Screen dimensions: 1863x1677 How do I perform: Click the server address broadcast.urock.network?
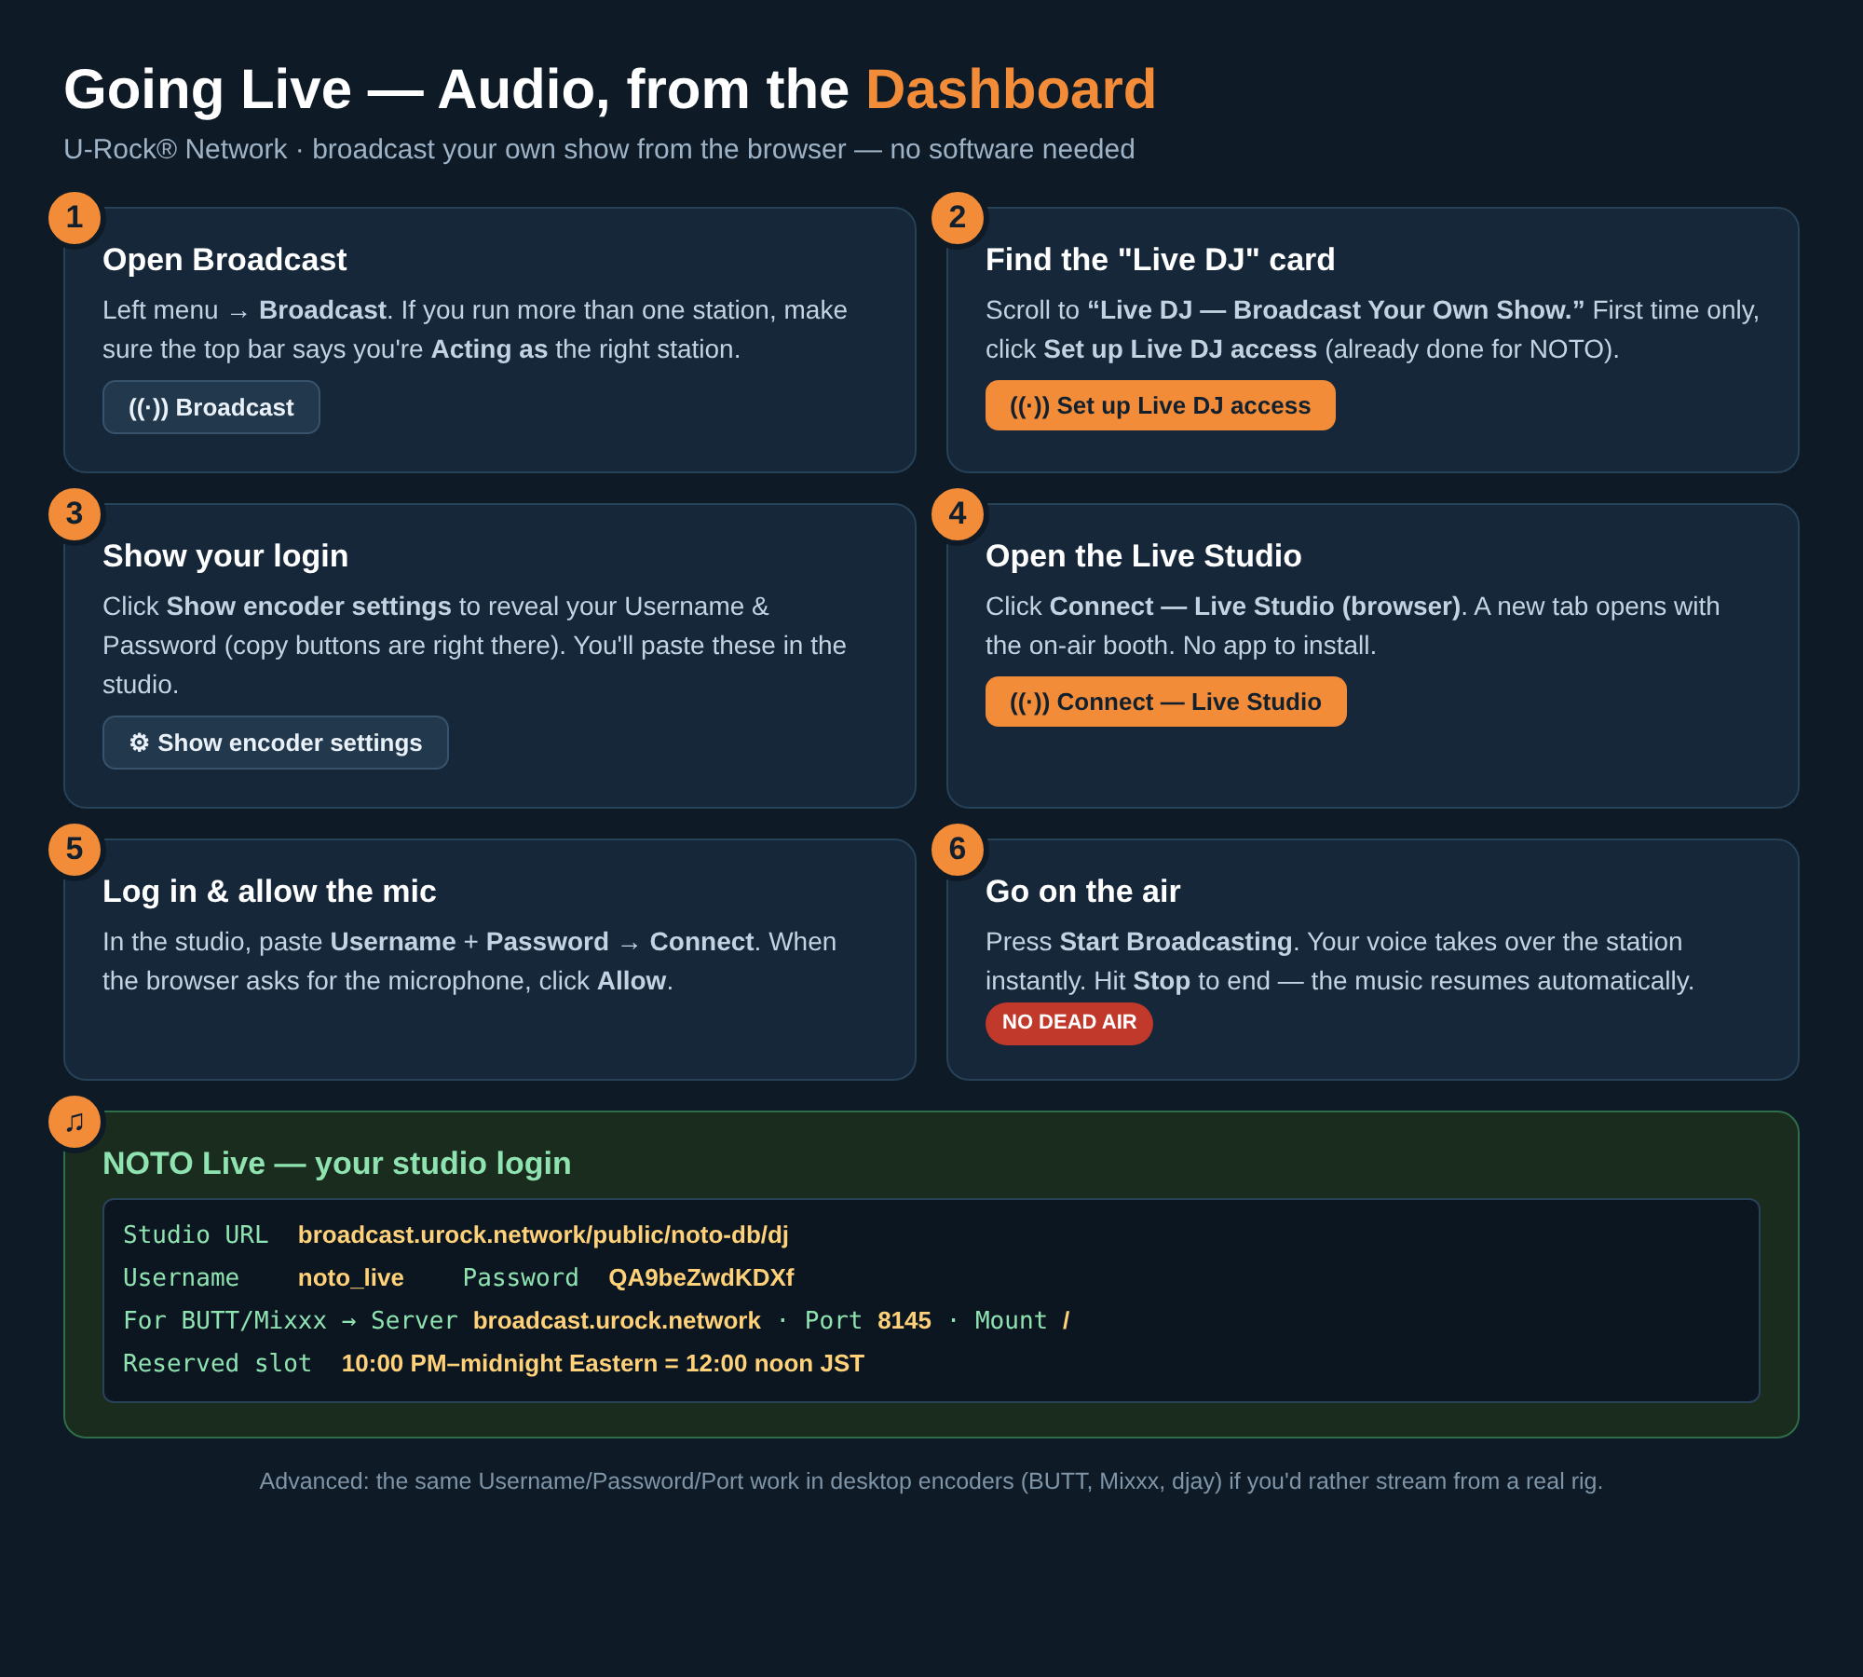(617, 1320)
